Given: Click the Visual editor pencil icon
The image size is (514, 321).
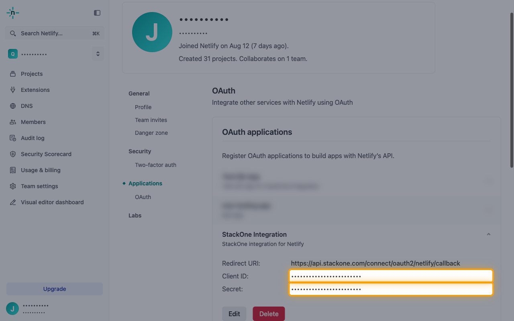Looking at the screenshot, I should 13,202.
